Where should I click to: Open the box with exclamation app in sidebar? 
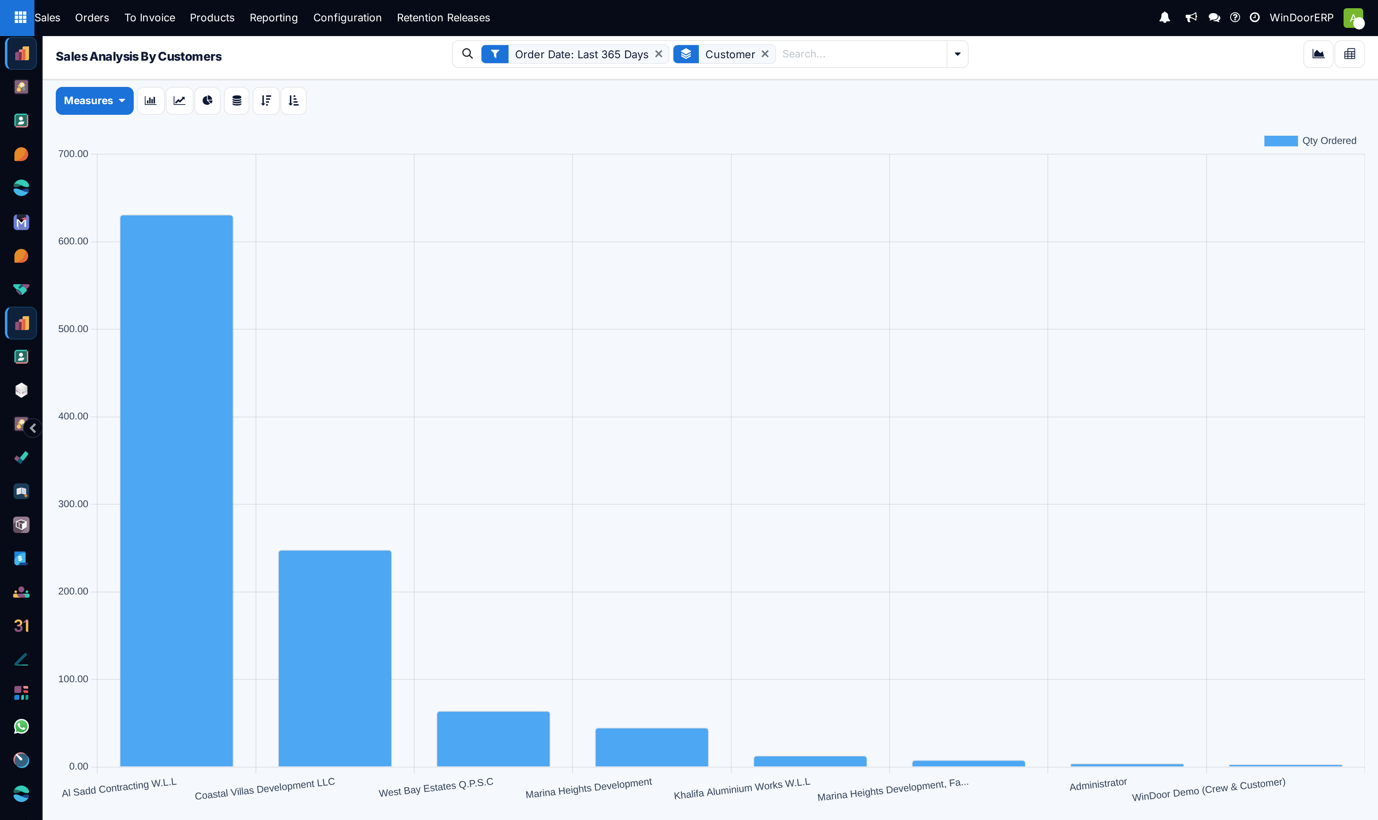pyautogui.click(x=21, y=525)
